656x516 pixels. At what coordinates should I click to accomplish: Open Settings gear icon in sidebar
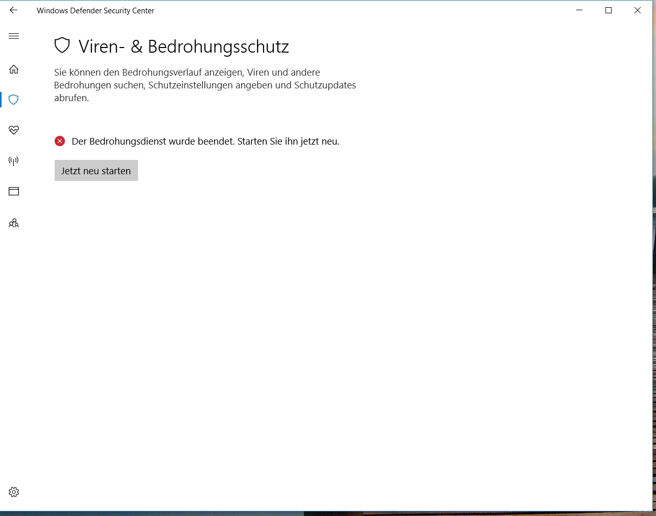(x=14, y=492)
